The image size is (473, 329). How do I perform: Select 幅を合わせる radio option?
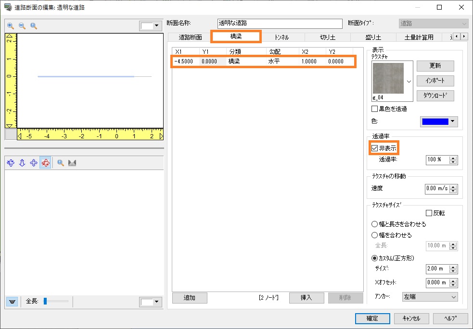[x=374, y=235]
